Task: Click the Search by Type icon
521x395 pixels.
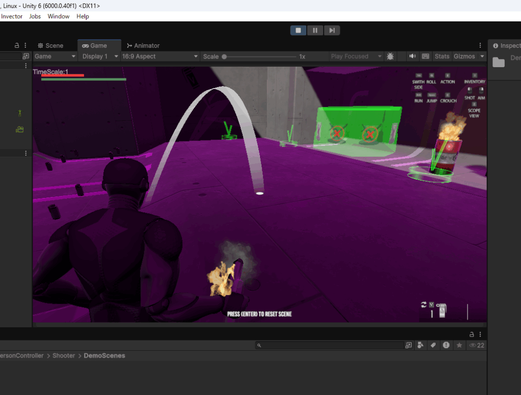Action: click(420, 345)
